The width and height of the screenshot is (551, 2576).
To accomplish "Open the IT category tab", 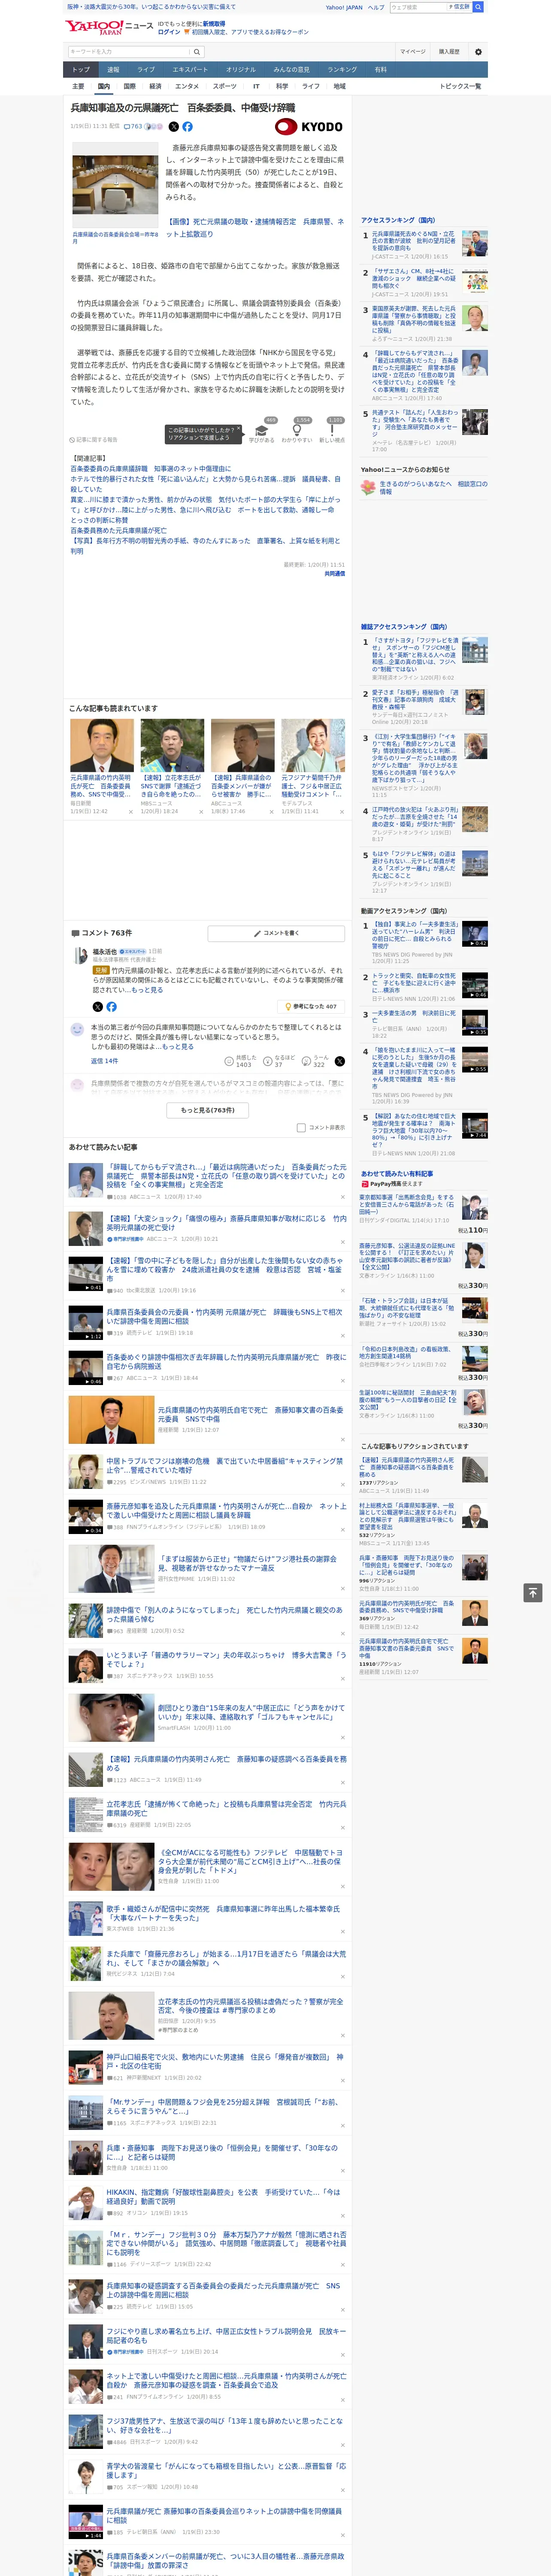I will 256,86.
